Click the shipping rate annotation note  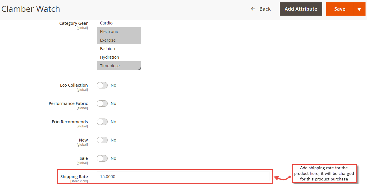pyautogui.click(x=324, y=173)
